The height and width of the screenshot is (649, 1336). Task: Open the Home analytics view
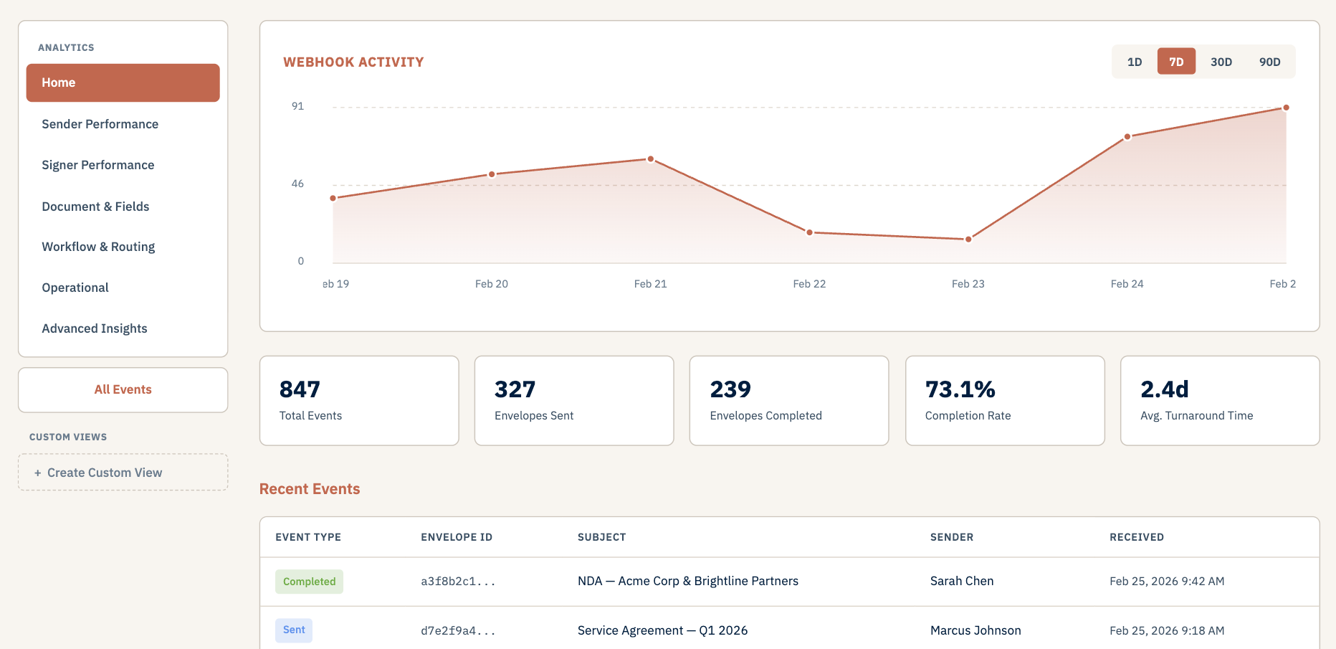(123, 82)
